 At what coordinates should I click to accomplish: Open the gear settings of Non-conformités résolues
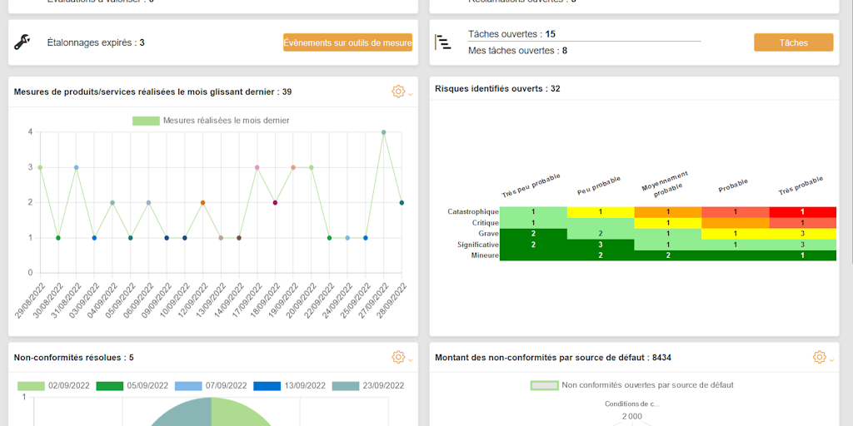coord(398,357)
